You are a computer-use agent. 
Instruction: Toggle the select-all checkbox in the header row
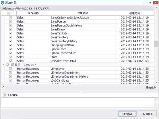pyautogui.click(x=9, y=13)
